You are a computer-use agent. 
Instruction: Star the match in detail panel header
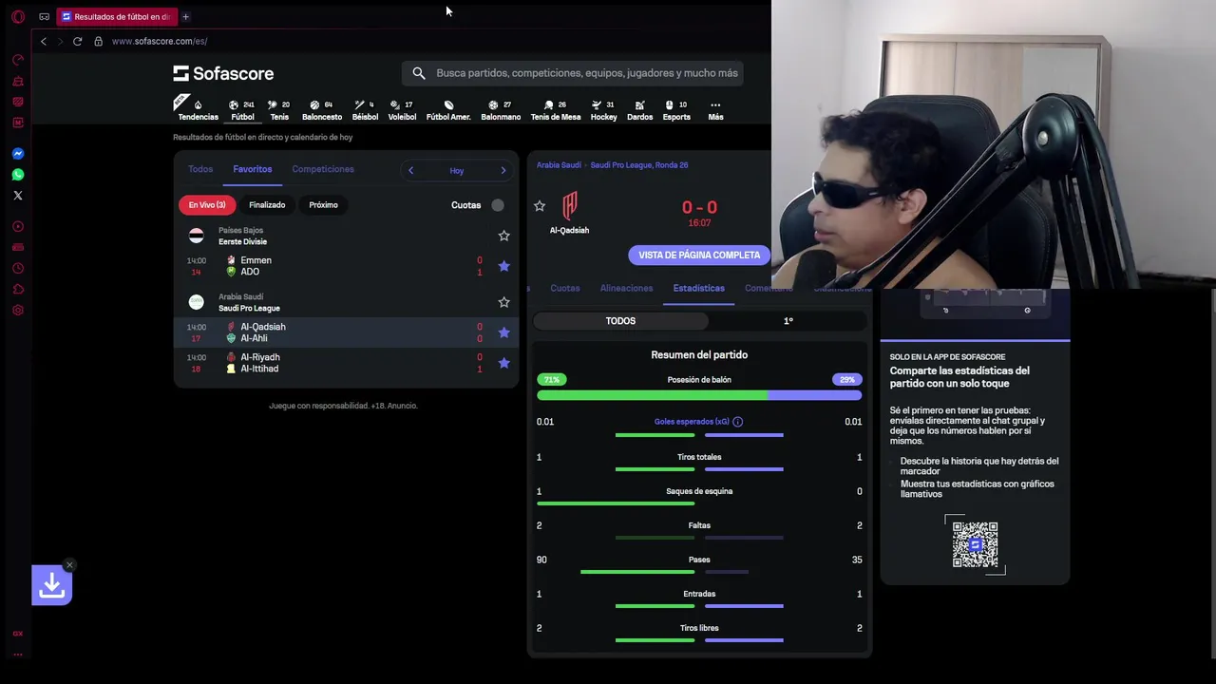540,205
